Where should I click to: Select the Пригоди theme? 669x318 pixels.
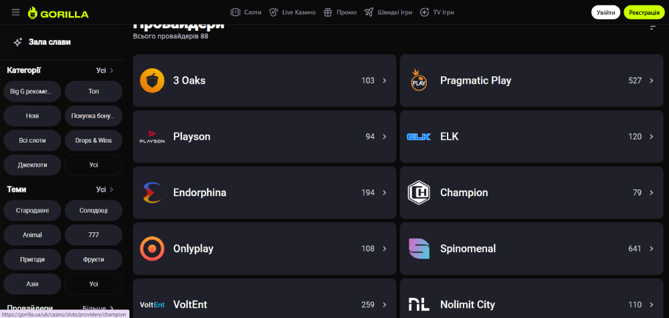tap(32, 259)
